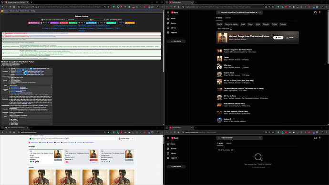The image size is (329, 185).
Task: Filter YouTube Music results by Artists
Action: pyautogui.click(x=258, y=24)
